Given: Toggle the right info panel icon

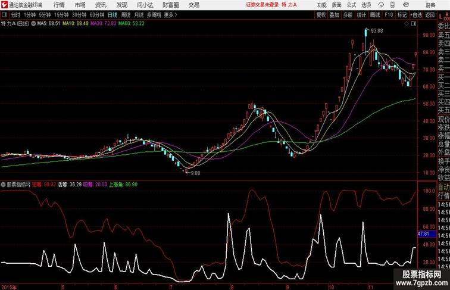Looking at the screenshot, I should tap(414, 24).
